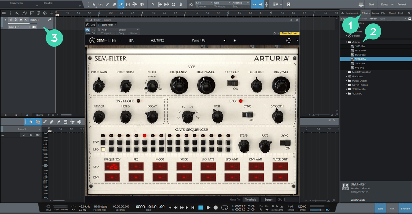Click the DRY / WET knob

(281, 85)
